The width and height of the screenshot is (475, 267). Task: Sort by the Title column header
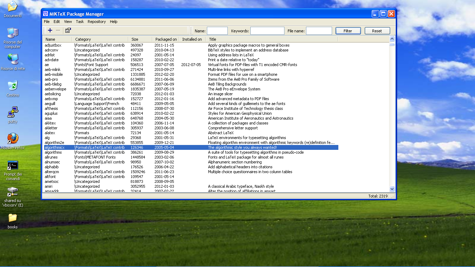(272, 39)
